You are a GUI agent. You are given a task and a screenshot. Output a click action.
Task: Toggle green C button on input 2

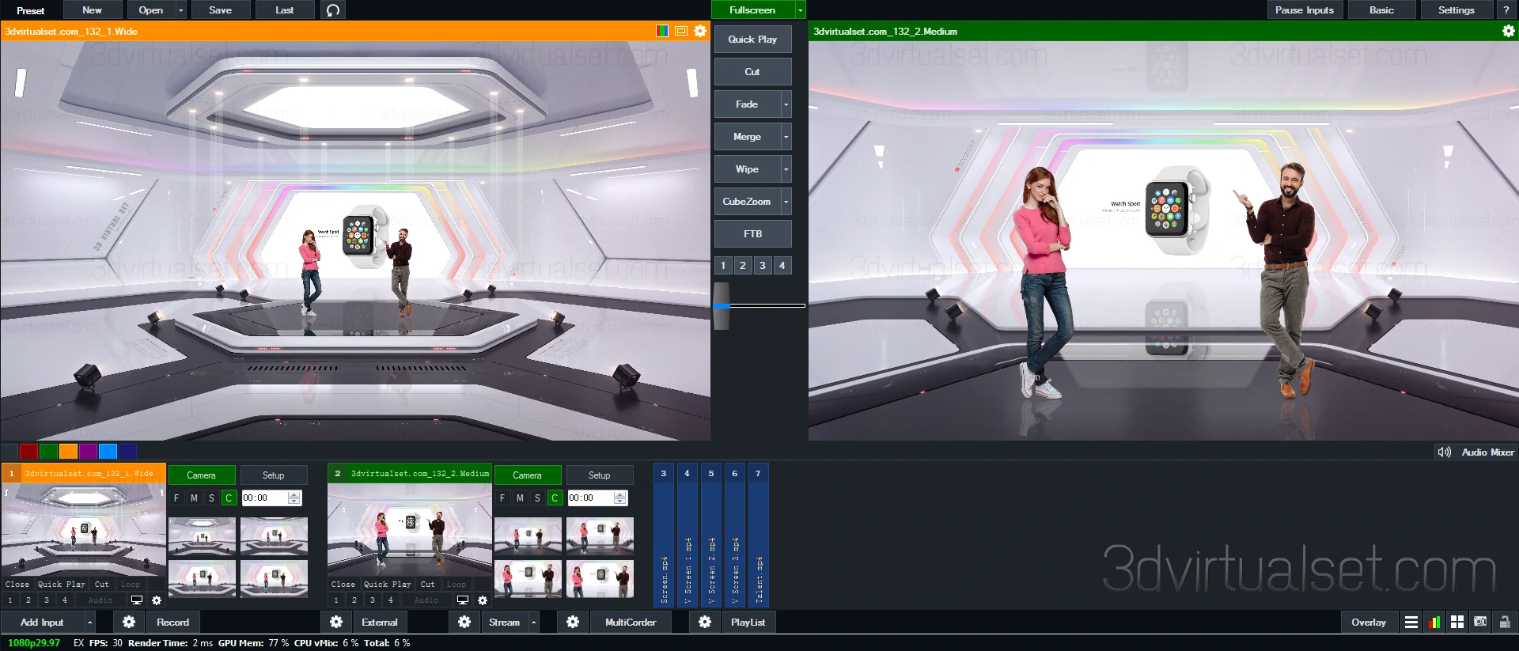(555, 498)
